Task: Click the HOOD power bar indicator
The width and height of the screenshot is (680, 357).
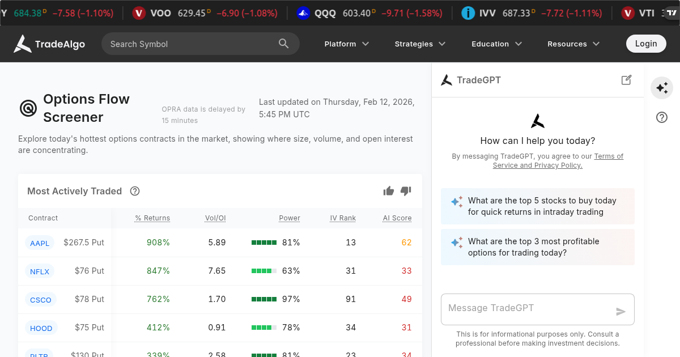Action: pyautogui.click(x=264, y=328)
